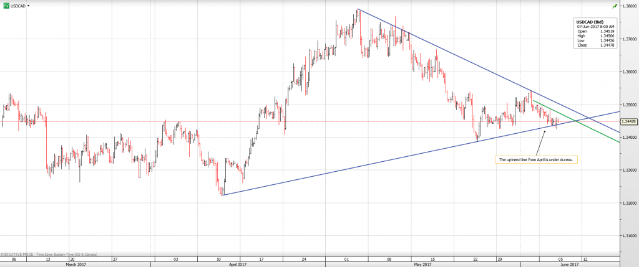Click the date label 24 on time axis
The height and width of the screenshot is (267, 639).
pyautogui.click(x=303, y=258)
